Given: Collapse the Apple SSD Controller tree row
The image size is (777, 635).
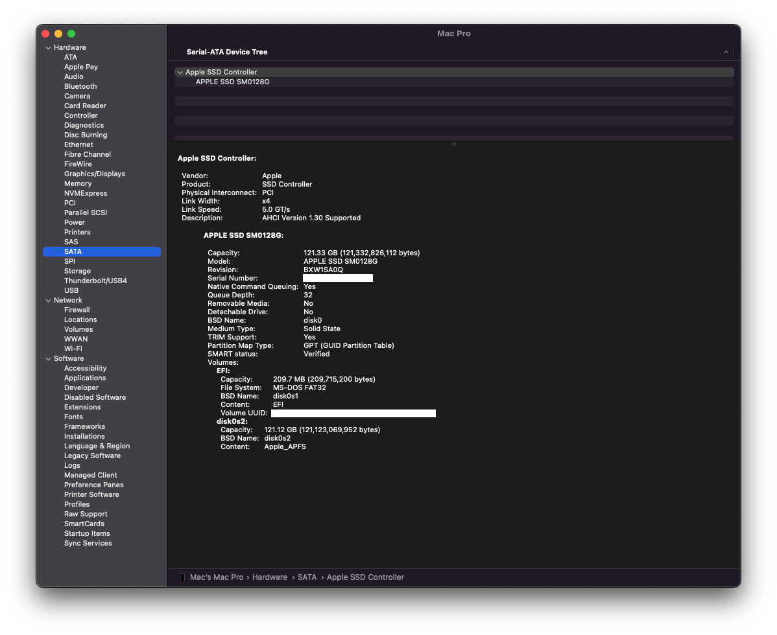Looking at the screenshot, I should point(180,73).
